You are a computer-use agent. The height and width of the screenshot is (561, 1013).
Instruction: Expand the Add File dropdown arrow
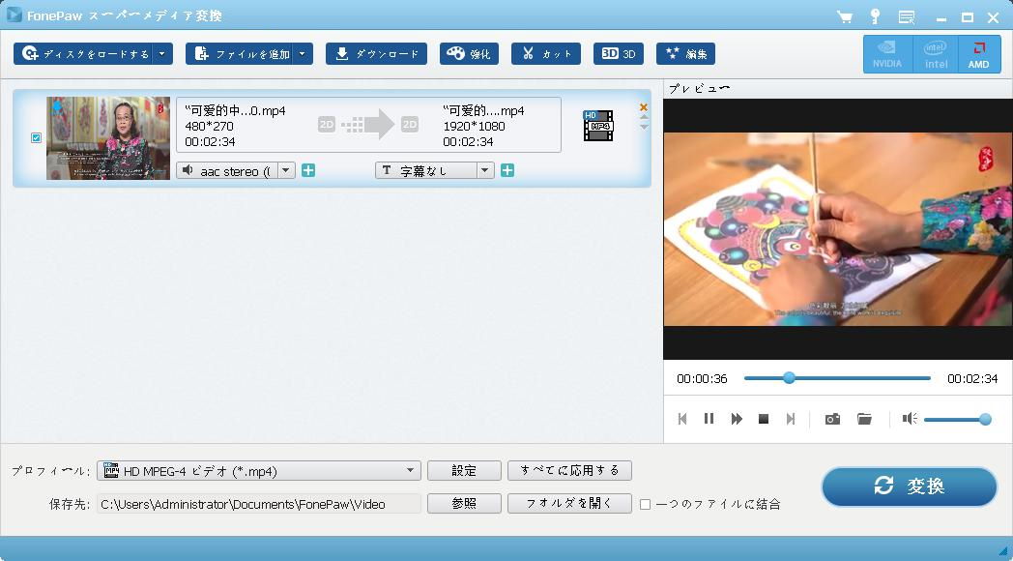(303, 53)
